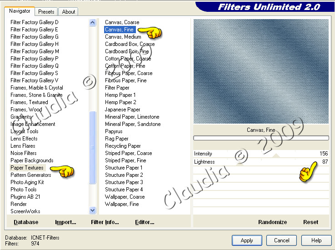The width and height of the screenshot is (335, 250).
Task: Select Frames, Wood category
Action: pos(26,110)
